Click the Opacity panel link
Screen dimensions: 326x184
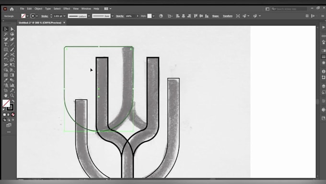tap(120, 16)
